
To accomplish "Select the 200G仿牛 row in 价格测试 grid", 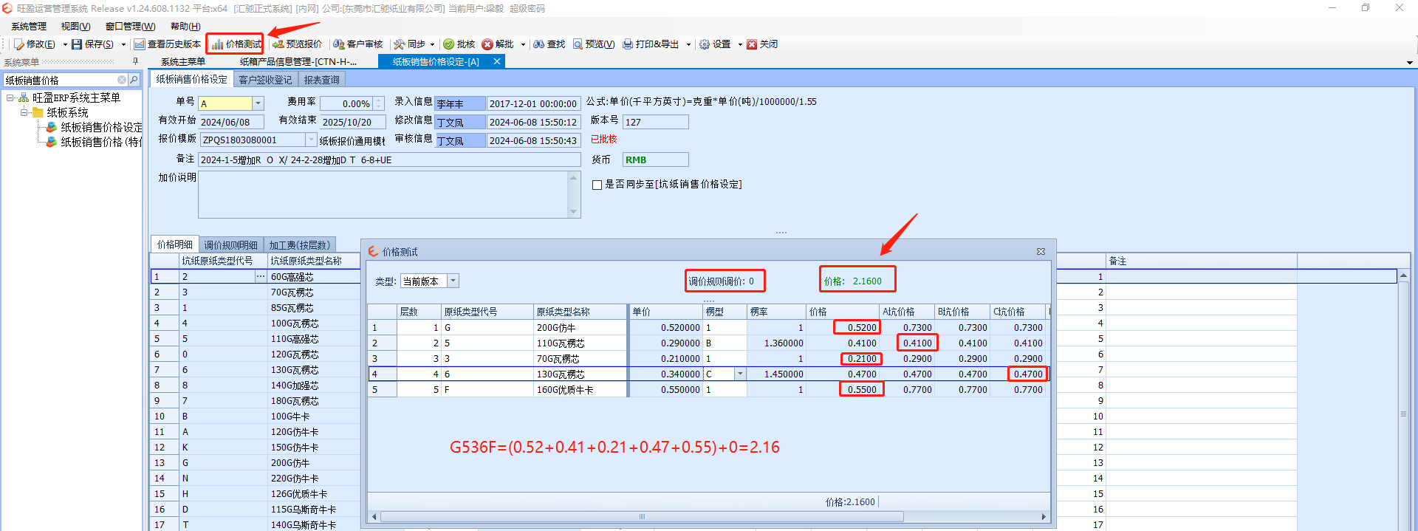I will [x=708, y=327].
